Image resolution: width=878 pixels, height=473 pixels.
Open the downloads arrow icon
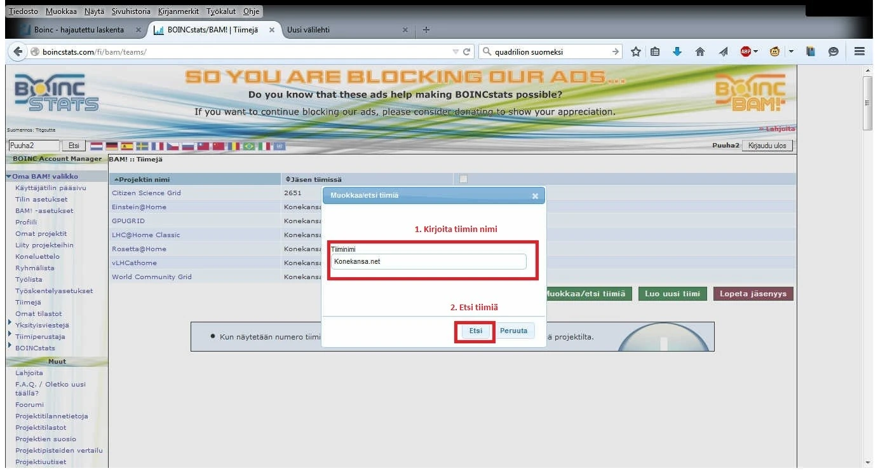click(x=677, y=52)
